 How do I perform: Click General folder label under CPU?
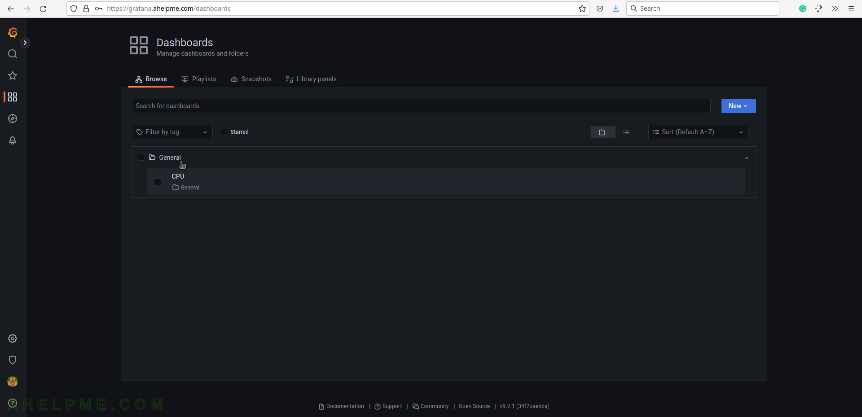(x=186, y=188)
